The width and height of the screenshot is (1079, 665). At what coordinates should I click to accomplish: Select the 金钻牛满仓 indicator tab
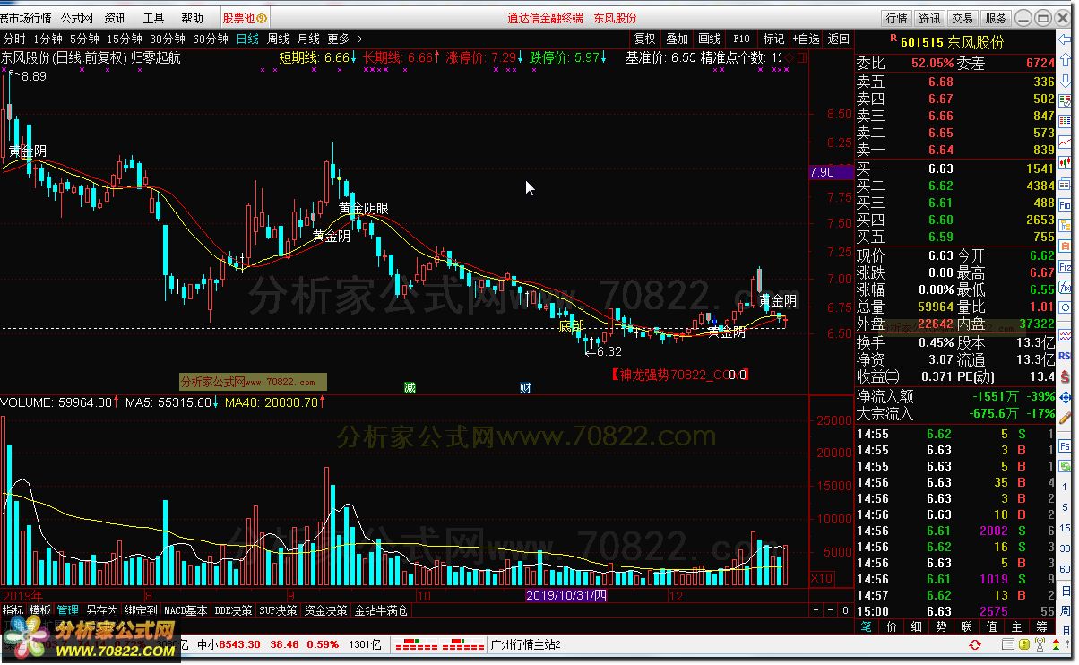point(381,610)
